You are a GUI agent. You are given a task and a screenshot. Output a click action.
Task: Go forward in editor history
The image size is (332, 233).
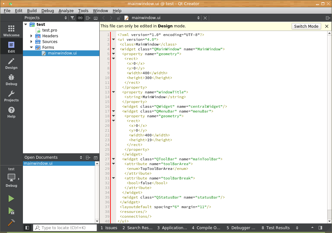(111, 18)
